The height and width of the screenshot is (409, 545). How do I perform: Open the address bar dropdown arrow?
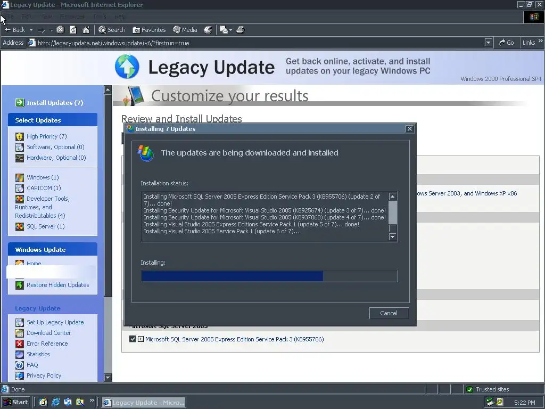coord(489,43)
